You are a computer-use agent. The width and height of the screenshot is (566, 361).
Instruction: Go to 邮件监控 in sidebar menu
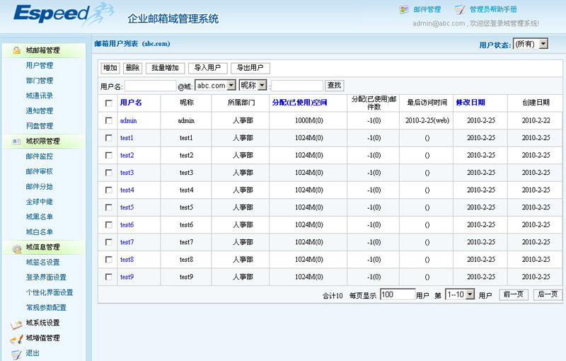coord(39,156)
